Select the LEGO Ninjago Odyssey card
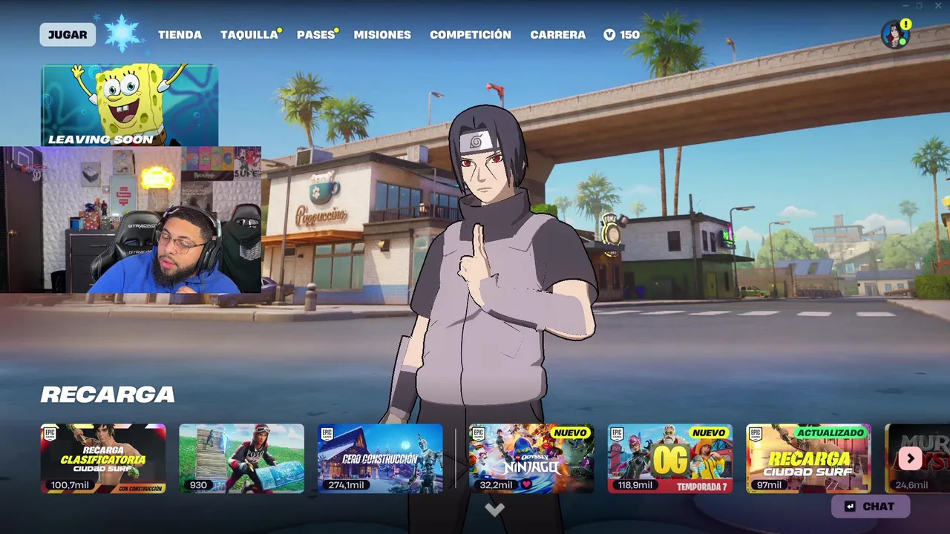 tap(531, 458)
